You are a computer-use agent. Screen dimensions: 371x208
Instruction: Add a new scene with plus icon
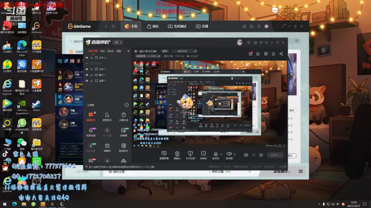(x=128, y=51)
